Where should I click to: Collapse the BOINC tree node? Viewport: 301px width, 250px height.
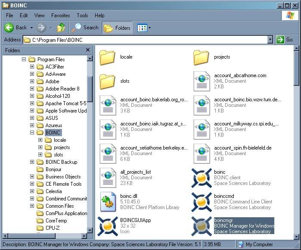pos(32,132)
